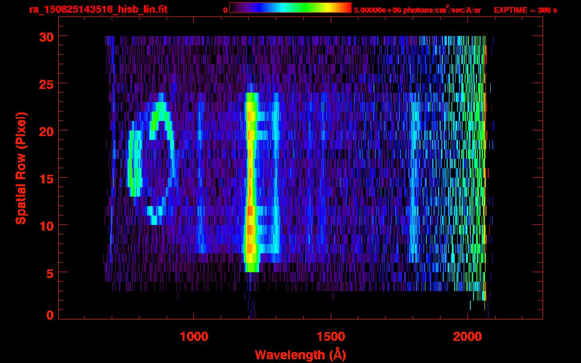Click the 5.00000e+06 photons/cm²/sec/A/sr label
This screenshot has height=363, width=581.
(x=417, y=9)
